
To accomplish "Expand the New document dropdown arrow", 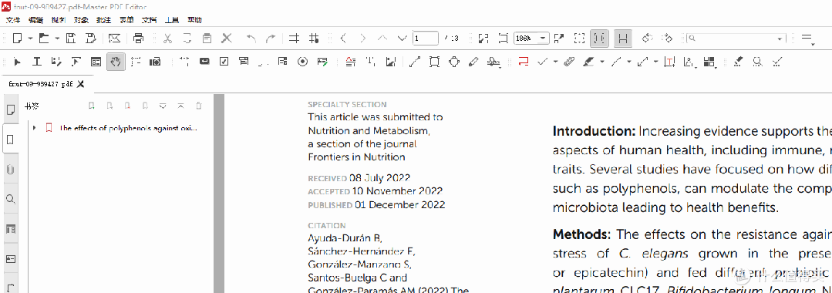I will [30, 39].
